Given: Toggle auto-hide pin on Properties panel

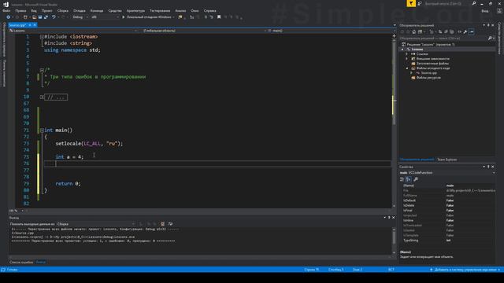Looking at the screenshot, I should click(x=488, y=167).
